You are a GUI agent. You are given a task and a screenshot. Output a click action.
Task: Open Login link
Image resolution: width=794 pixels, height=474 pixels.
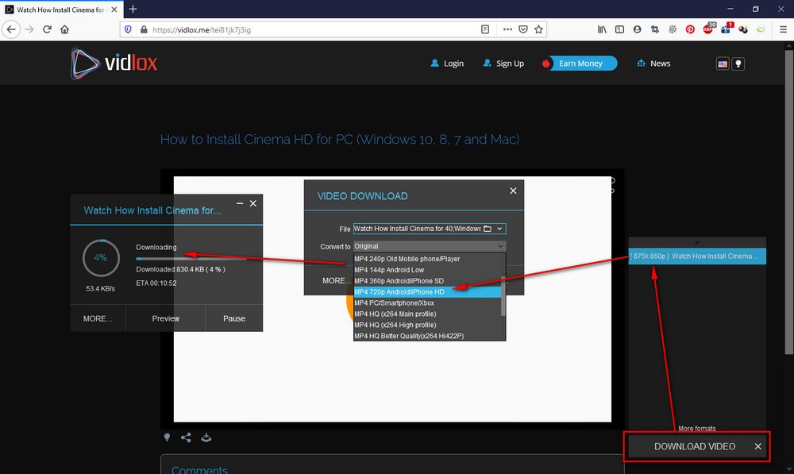tap(447, 64)
